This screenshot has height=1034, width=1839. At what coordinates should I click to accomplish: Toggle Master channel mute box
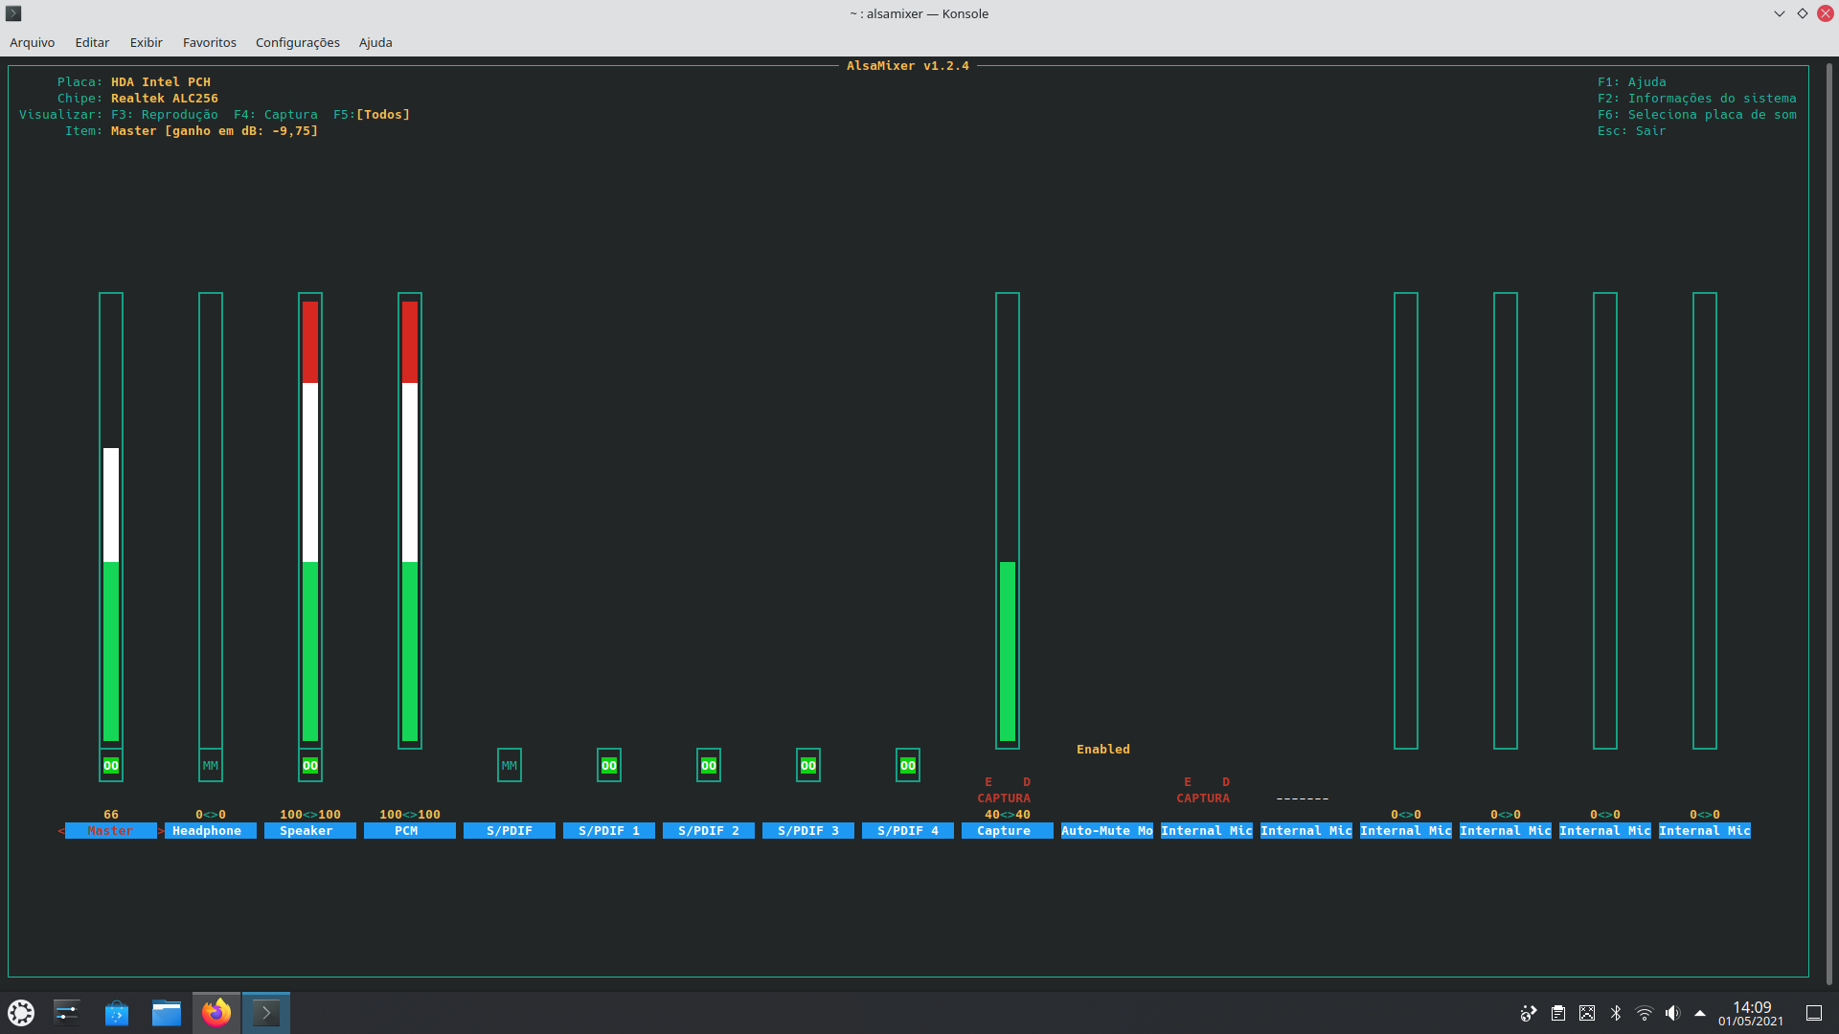tap(111, 765)
